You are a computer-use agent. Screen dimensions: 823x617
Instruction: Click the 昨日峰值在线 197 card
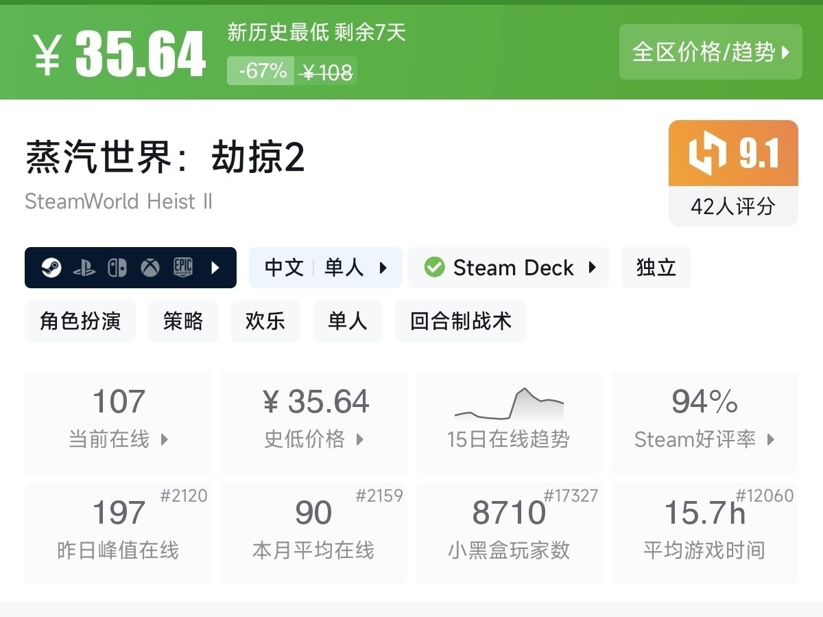(119, 533)
